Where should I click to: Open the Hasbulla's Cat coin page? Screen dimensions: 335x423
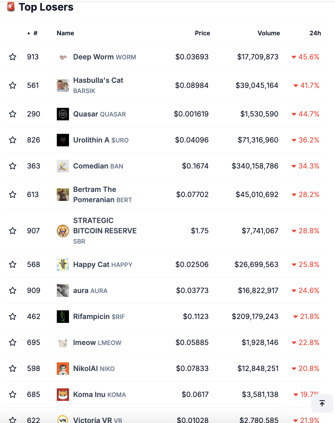coord(98,81)
